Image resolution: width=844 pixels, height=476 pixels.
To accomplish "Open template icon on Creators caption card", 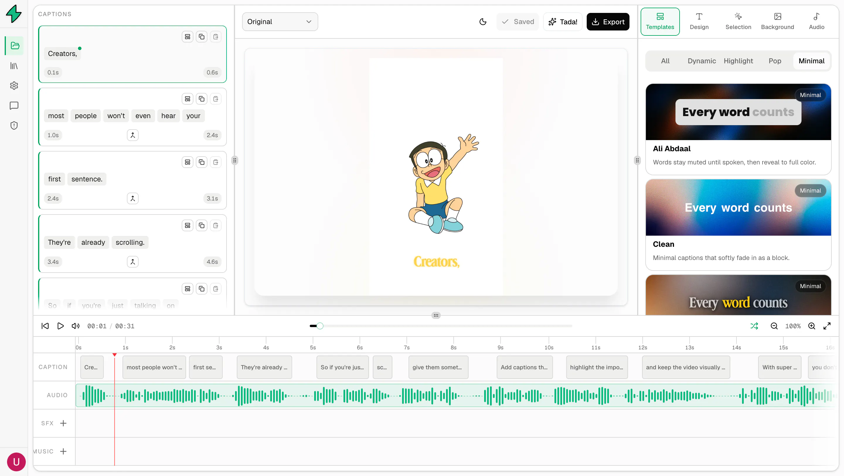I will [x=188, y=37].
